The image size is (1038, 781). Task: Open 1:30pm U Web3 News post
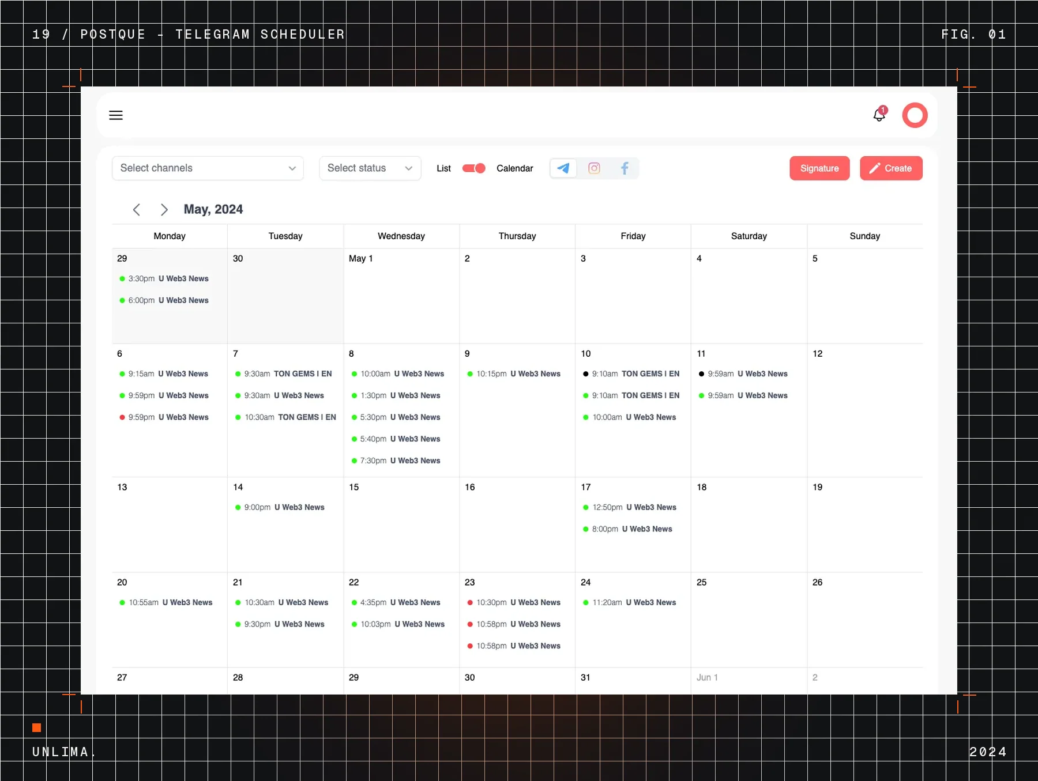[396, 395]
